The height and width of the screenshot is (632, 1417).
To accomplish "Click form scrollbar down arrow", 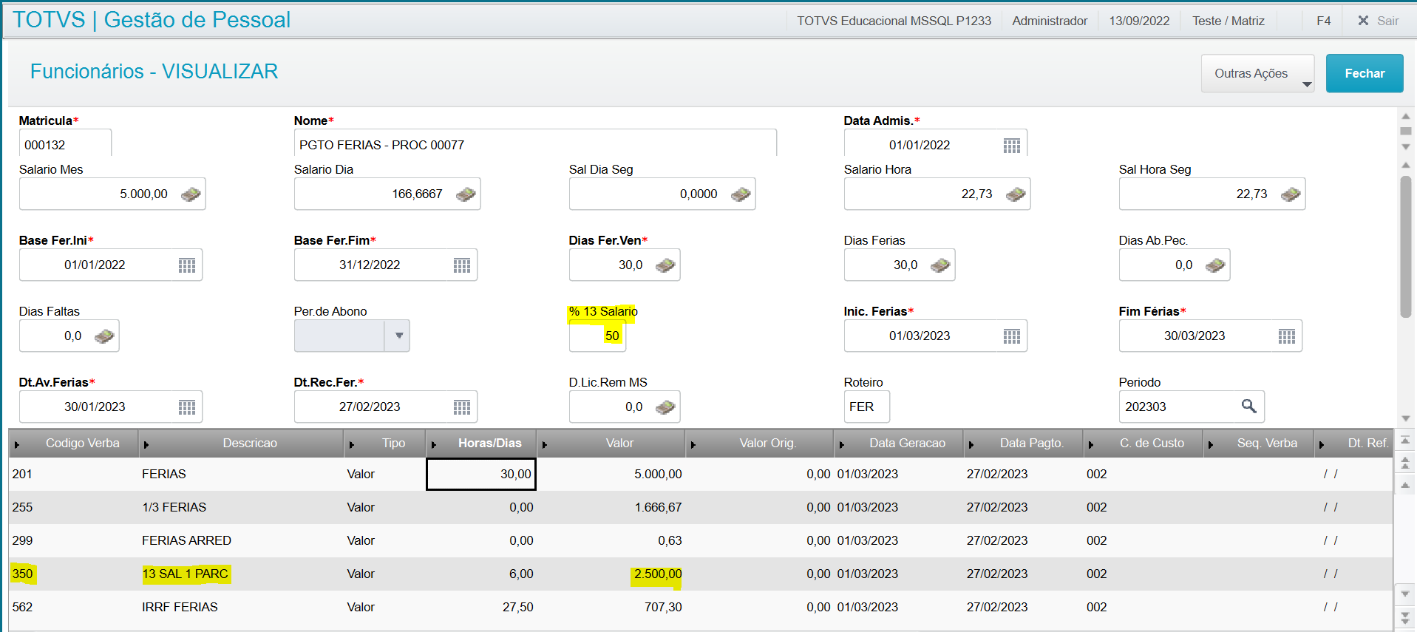I will coord(1405,418).
